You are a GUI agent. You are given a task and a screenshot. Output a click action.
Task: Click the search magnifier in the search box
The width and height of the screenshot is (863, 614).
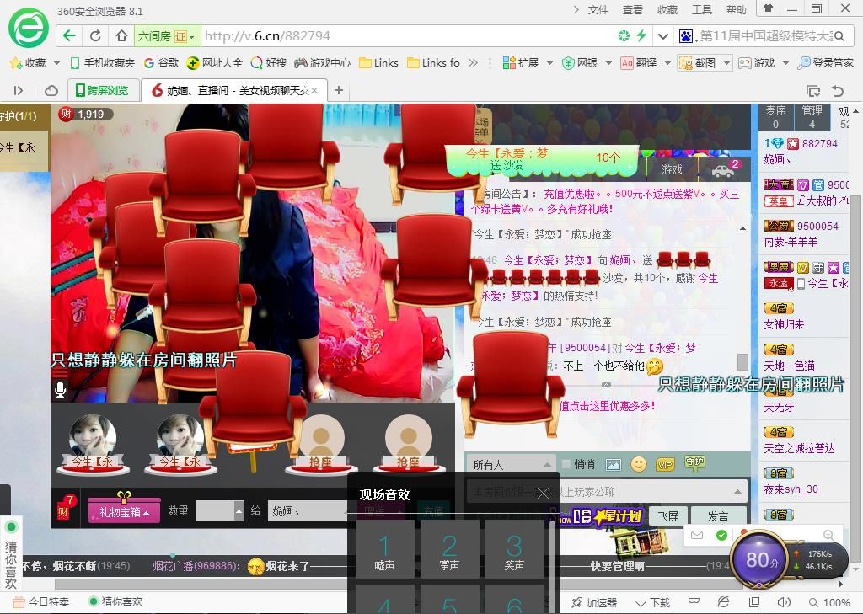(839, 36)
